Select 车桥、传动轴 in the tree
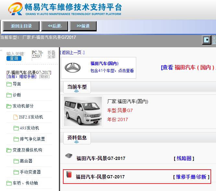The width and height of the screenshot is (216, 191). 25,183
